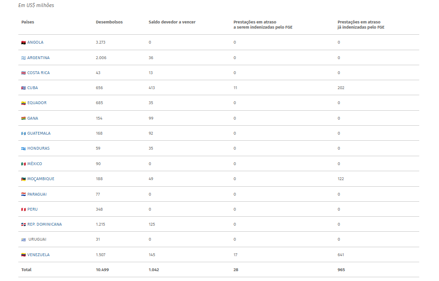Viewport: 439px width, 281px height.
Task: Click the Peru flag icon
Action: 24,210
